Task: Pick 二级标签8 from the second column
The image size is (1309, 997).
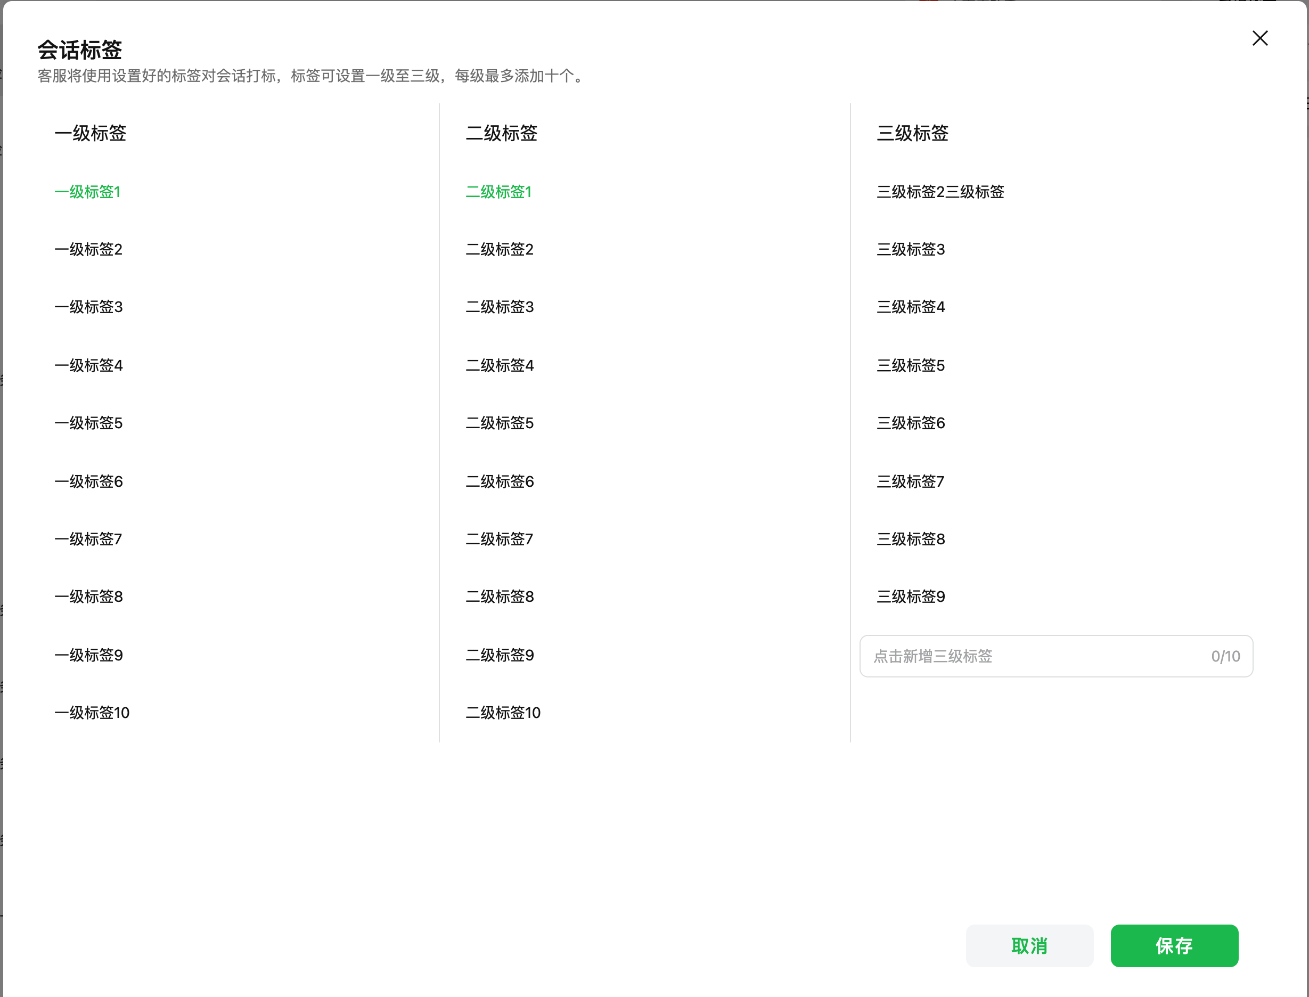Action: pos(500,596)
